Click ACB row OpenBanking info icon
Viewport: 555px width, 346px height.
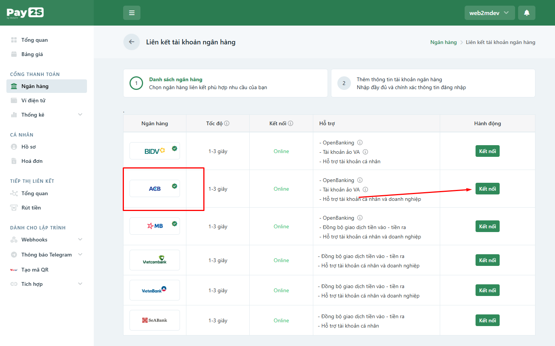coord(360,180)
